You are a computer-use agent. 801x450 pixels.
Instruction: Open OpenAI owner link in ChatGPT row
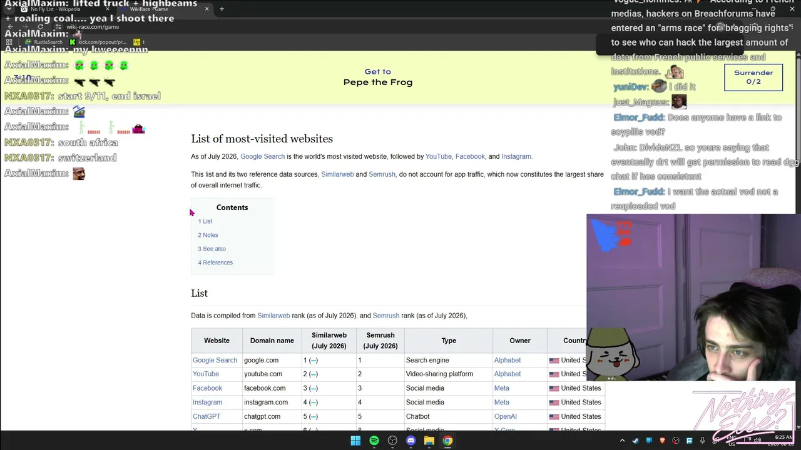tap(506, 416)
